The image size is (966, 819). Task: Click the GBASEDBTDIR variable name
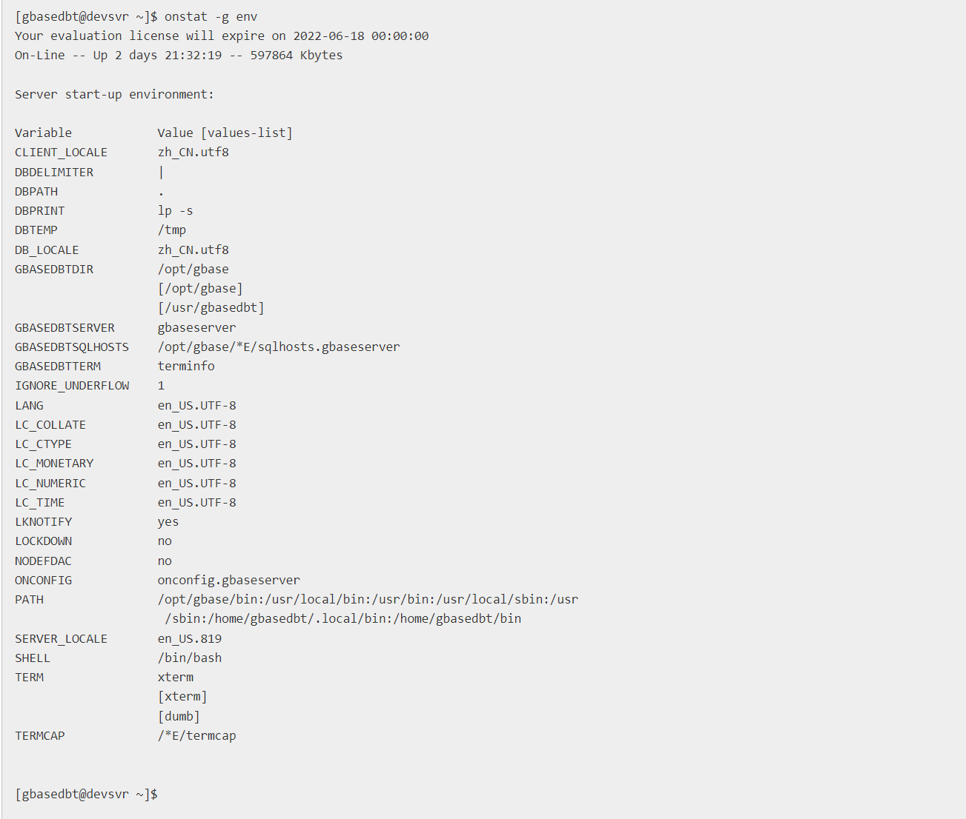click(x=54, y=269)
